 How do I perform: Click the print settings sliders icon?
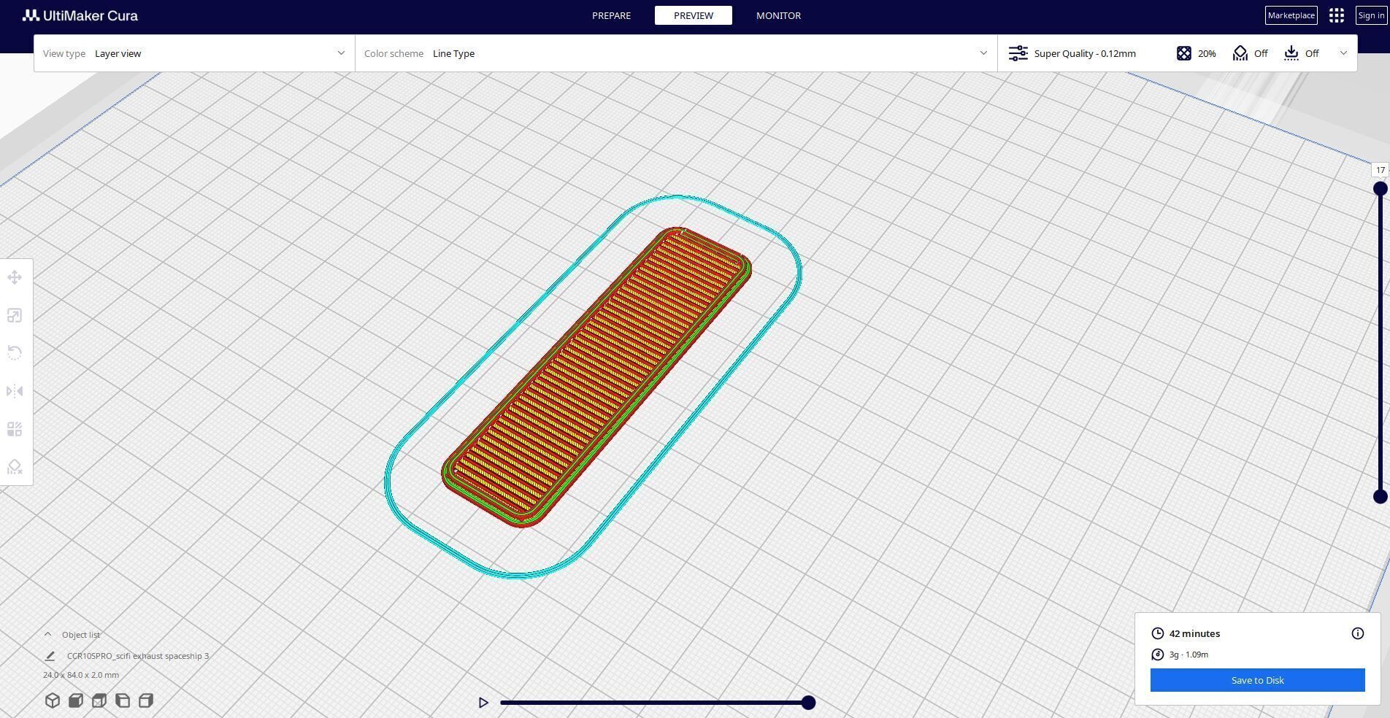pyautogui.click(x=1018, y=53)
